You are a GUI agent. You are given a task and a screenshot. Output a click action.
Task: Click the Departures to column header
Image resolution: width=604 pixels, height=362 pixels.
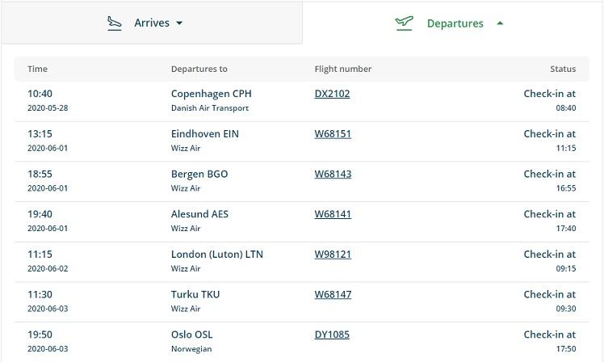point(199,69)
